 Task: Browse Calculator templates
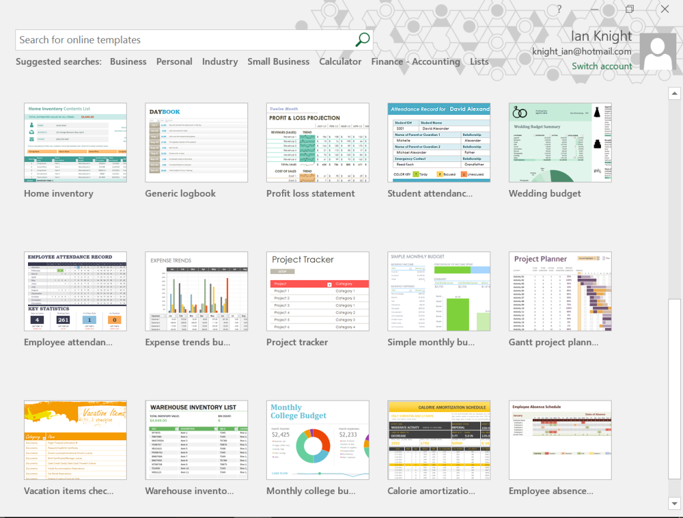click(340, 61)
